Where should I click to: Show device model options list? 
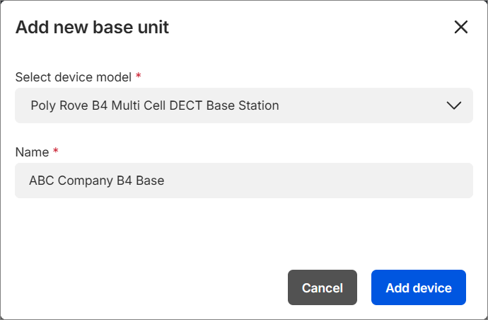(x=243, y=105)
